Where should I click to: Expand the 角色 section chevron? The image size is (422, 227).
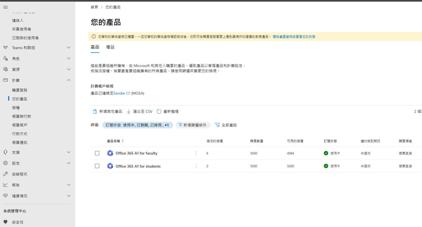tap(69, 59)
